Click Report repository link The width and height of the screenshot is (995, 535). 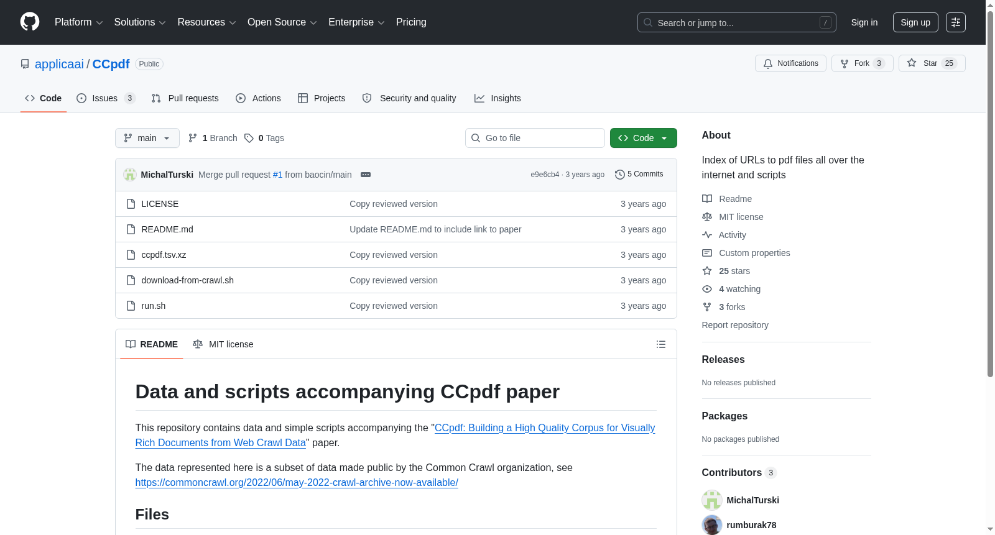tap(735, 325)
